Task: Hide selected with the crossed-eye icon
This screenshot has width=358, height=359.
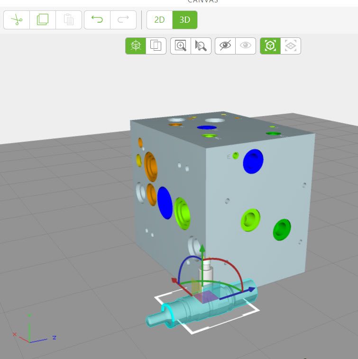Action: click(225, 46)
